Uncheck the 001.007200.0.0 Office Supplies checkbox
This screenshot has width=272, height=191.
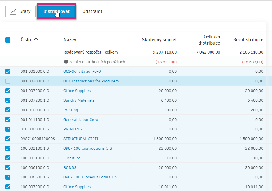[8, 91]
